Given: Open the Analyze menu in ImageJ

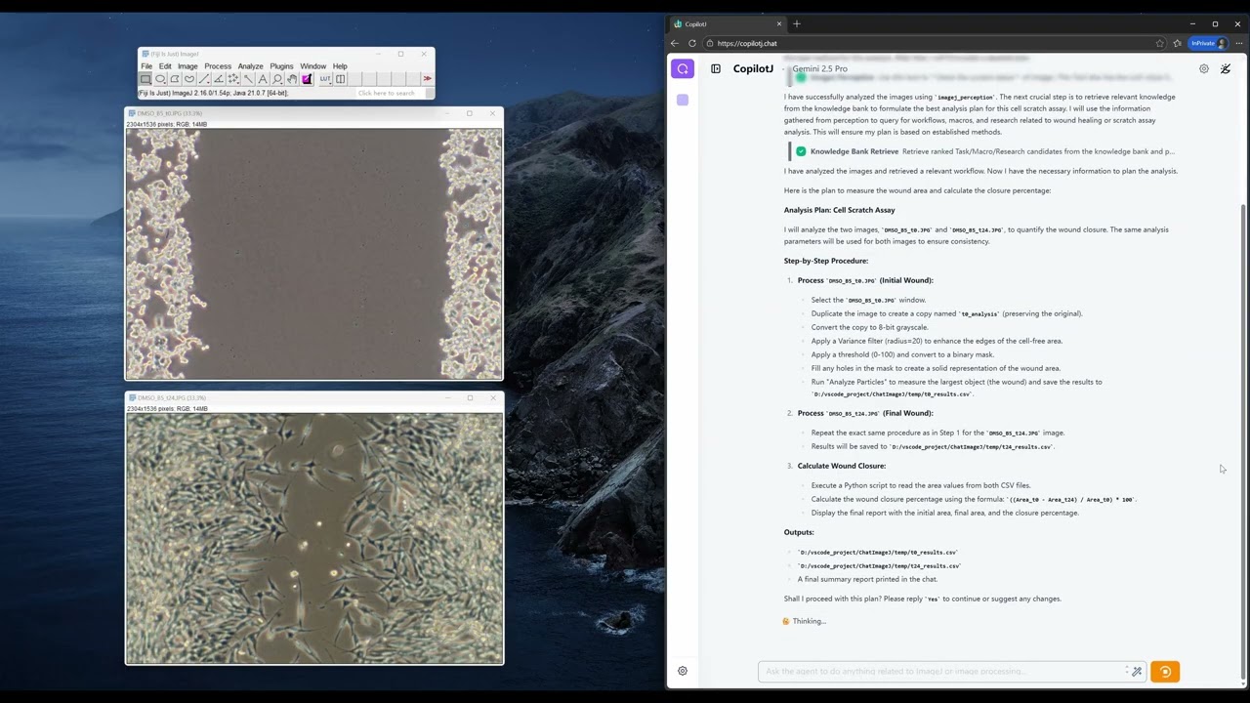Looking at the screenshot, I should coord(251,66).
